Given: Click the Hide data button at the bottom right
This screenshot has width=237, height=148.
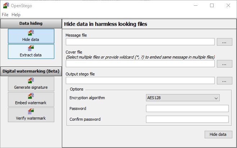Looking at the screenshot, I should [218, 134].
